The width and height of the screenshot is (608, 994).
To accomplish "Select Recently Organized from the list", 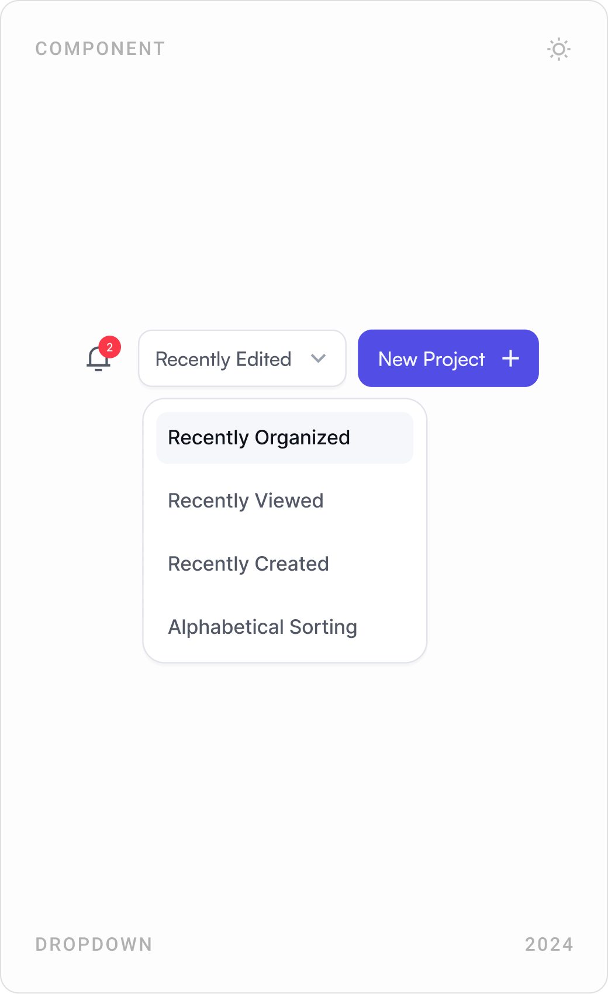I will [259, 437].
